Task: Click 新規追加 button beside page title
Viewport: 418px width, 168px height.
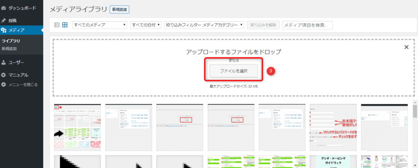Action: [119, 9]
